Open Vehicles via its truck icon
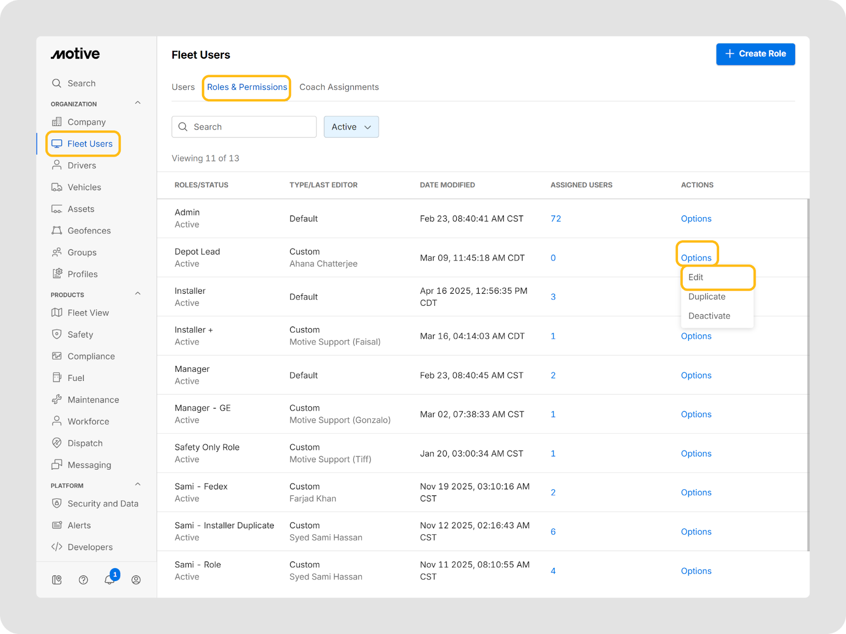Screen dimensions: 846x634 pos(57,187)
